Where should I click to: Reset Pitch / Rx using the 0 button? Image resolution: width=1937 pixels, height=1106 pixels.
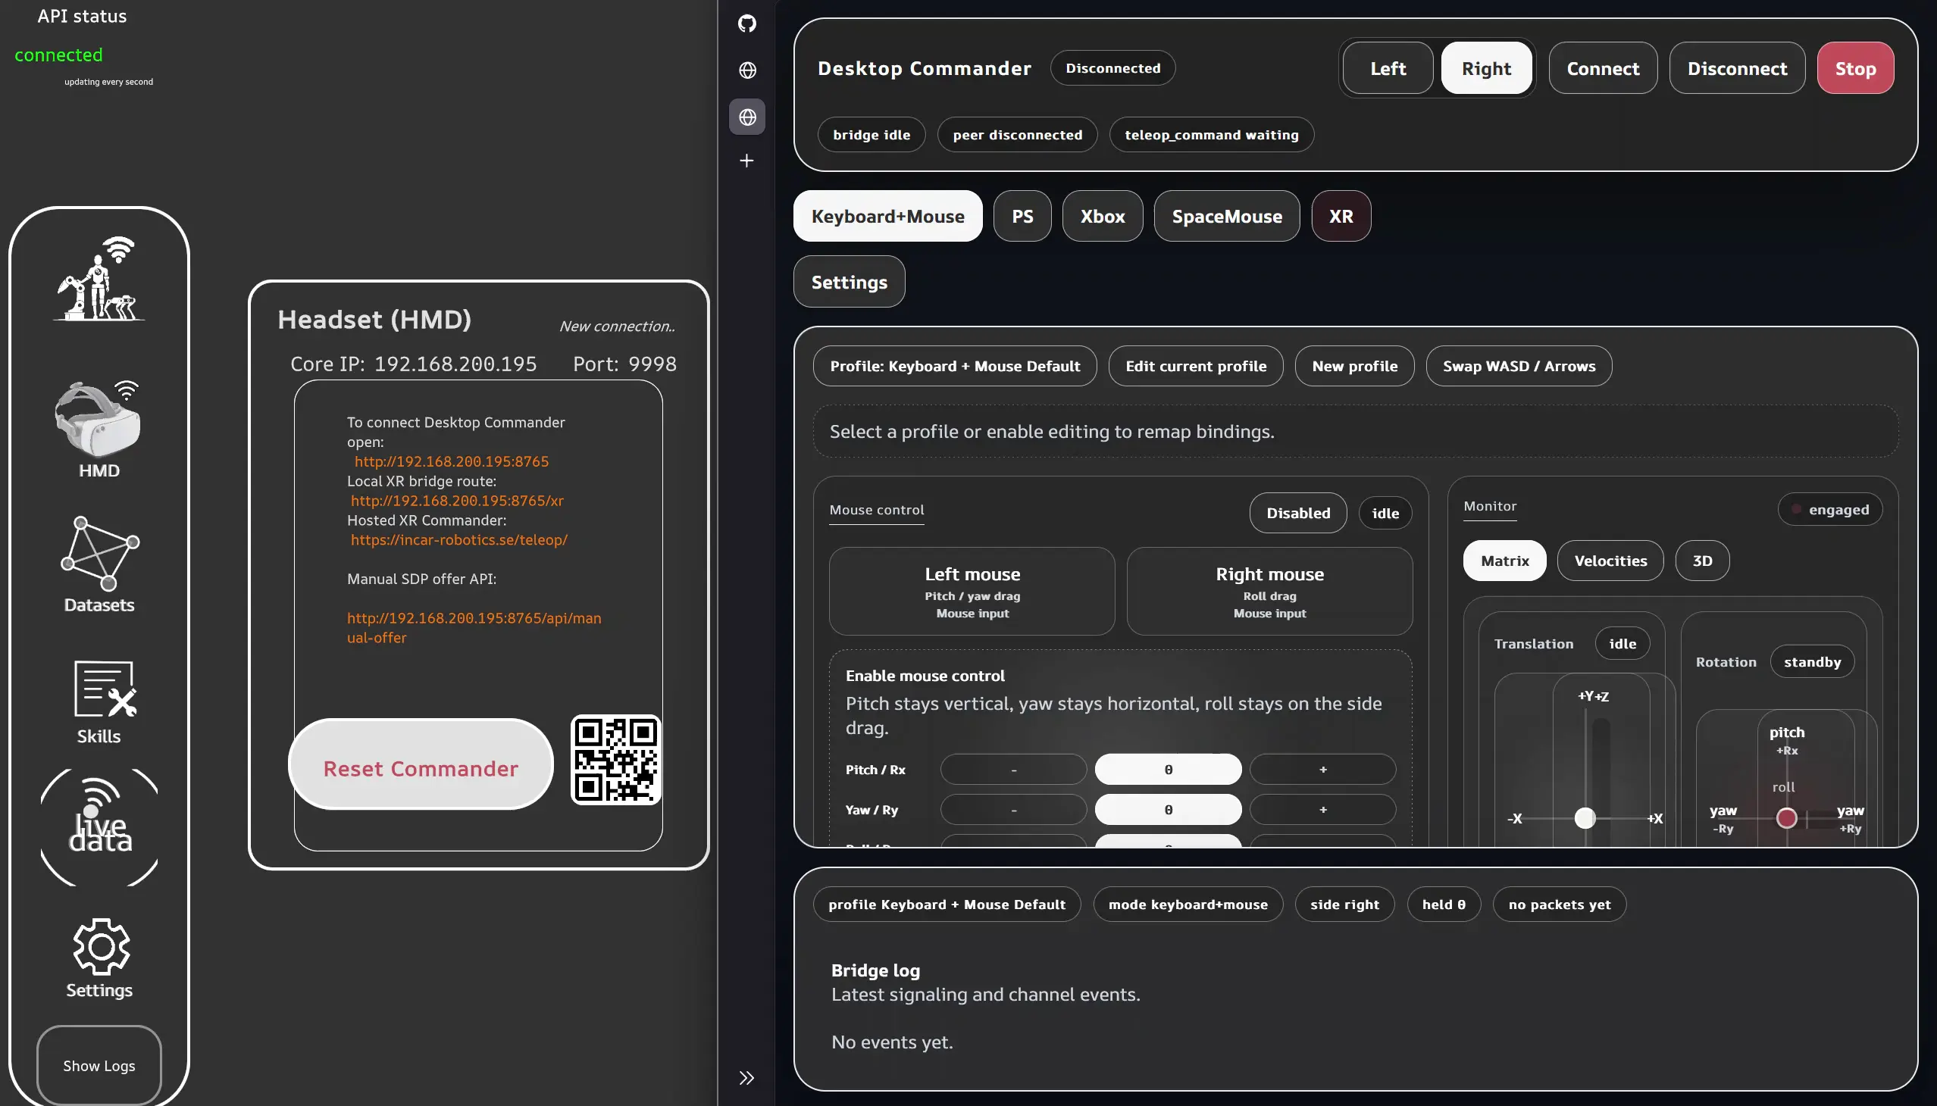1168,770
